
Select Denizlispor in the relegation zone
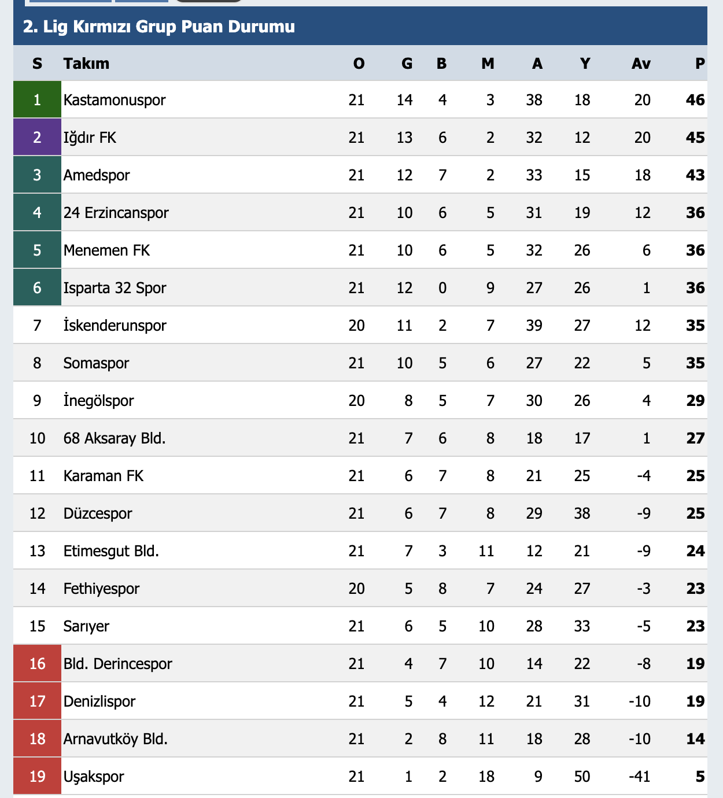point(99,701)
